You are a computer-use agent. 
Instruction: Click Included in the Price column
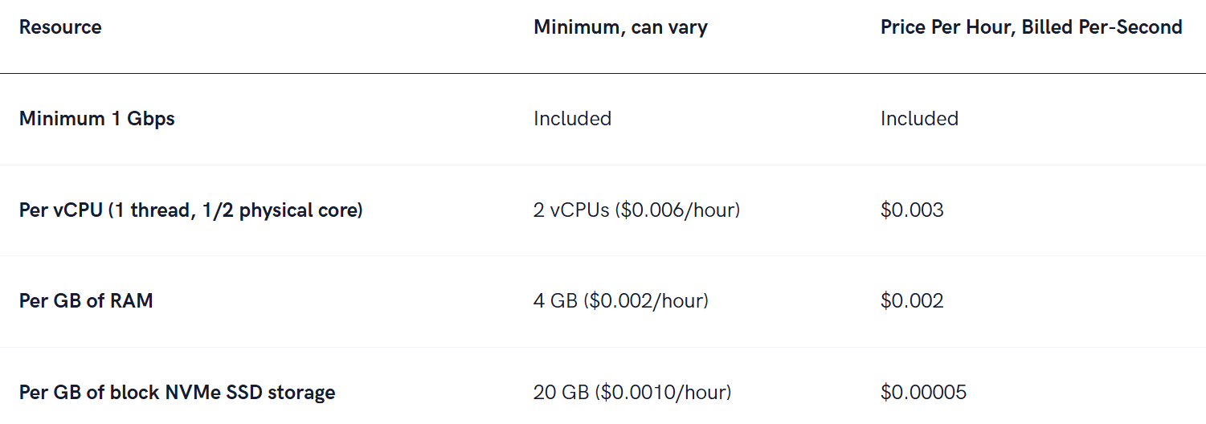919,119
